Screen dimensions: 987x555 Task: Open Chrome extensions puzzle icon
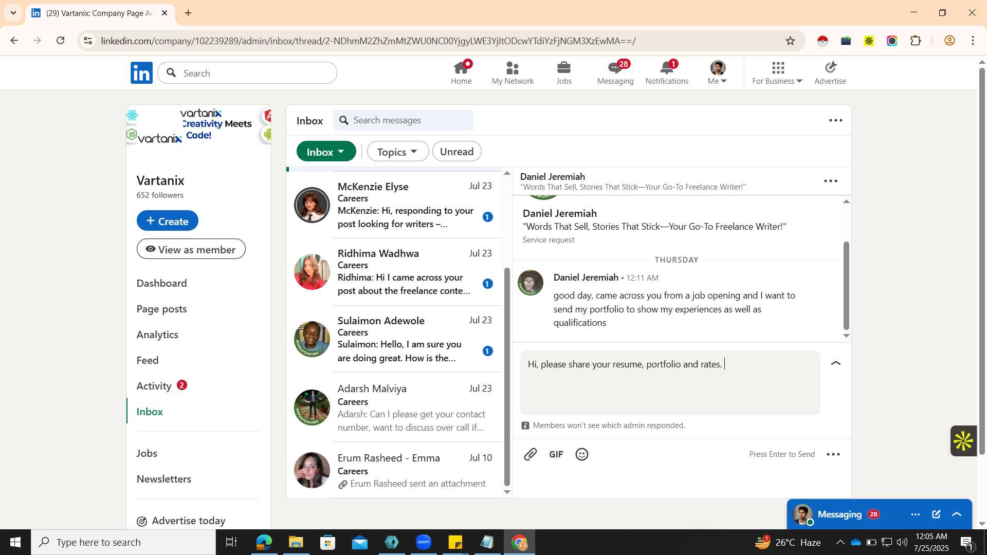916,41
